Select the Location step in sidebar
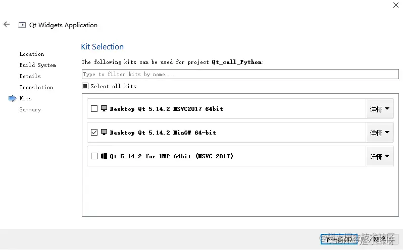403x250 pixels. click(32, 54)
